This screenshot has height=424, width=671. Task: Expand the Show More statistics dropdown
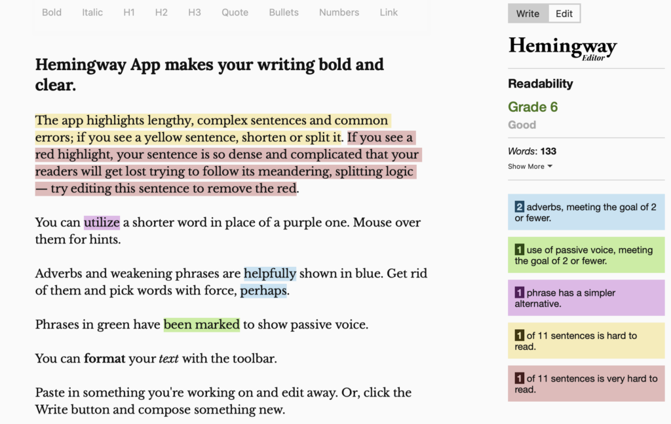pyautogui.click(x=530, y=166)
